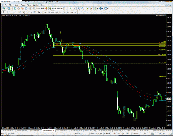
Task: Select the Fibonacci Retracement tool
Action: pyautogui.click(x=27, y=12)
